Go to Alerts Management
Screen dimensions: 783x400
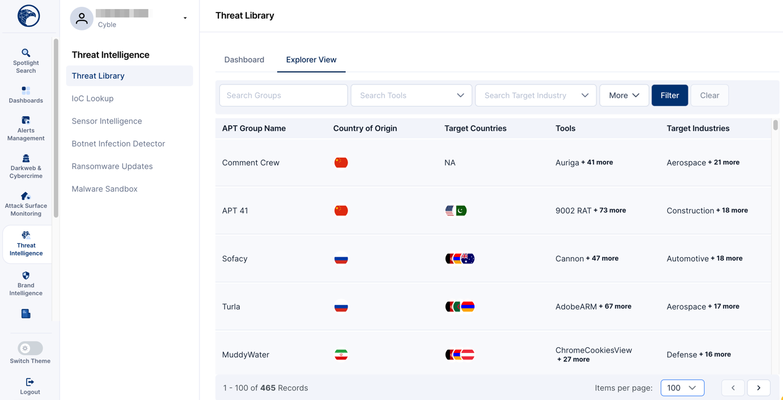tap(26, 129)
